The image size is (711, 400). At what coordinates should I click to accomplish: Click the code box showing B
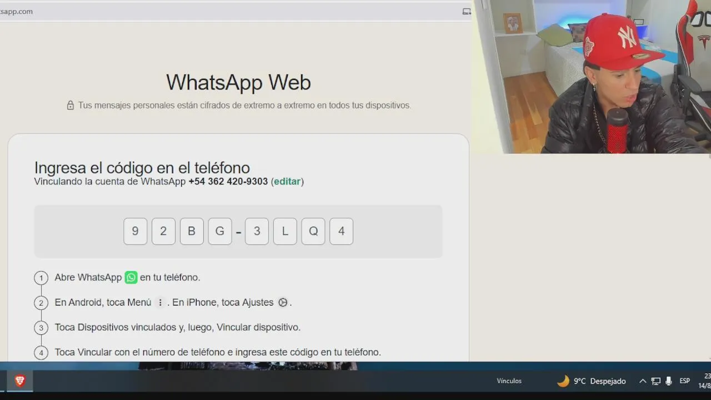click(192, 231)
